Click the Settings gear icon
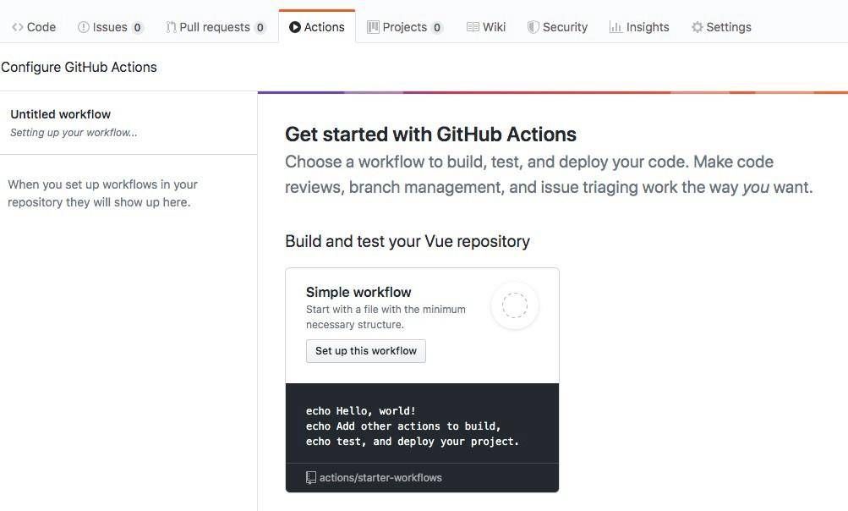The height and width of the screenshot is (511, 848). point(698,27)
